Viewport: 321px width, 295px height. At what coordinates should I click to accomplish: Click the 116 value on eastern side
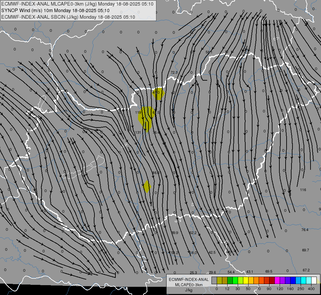303,190
